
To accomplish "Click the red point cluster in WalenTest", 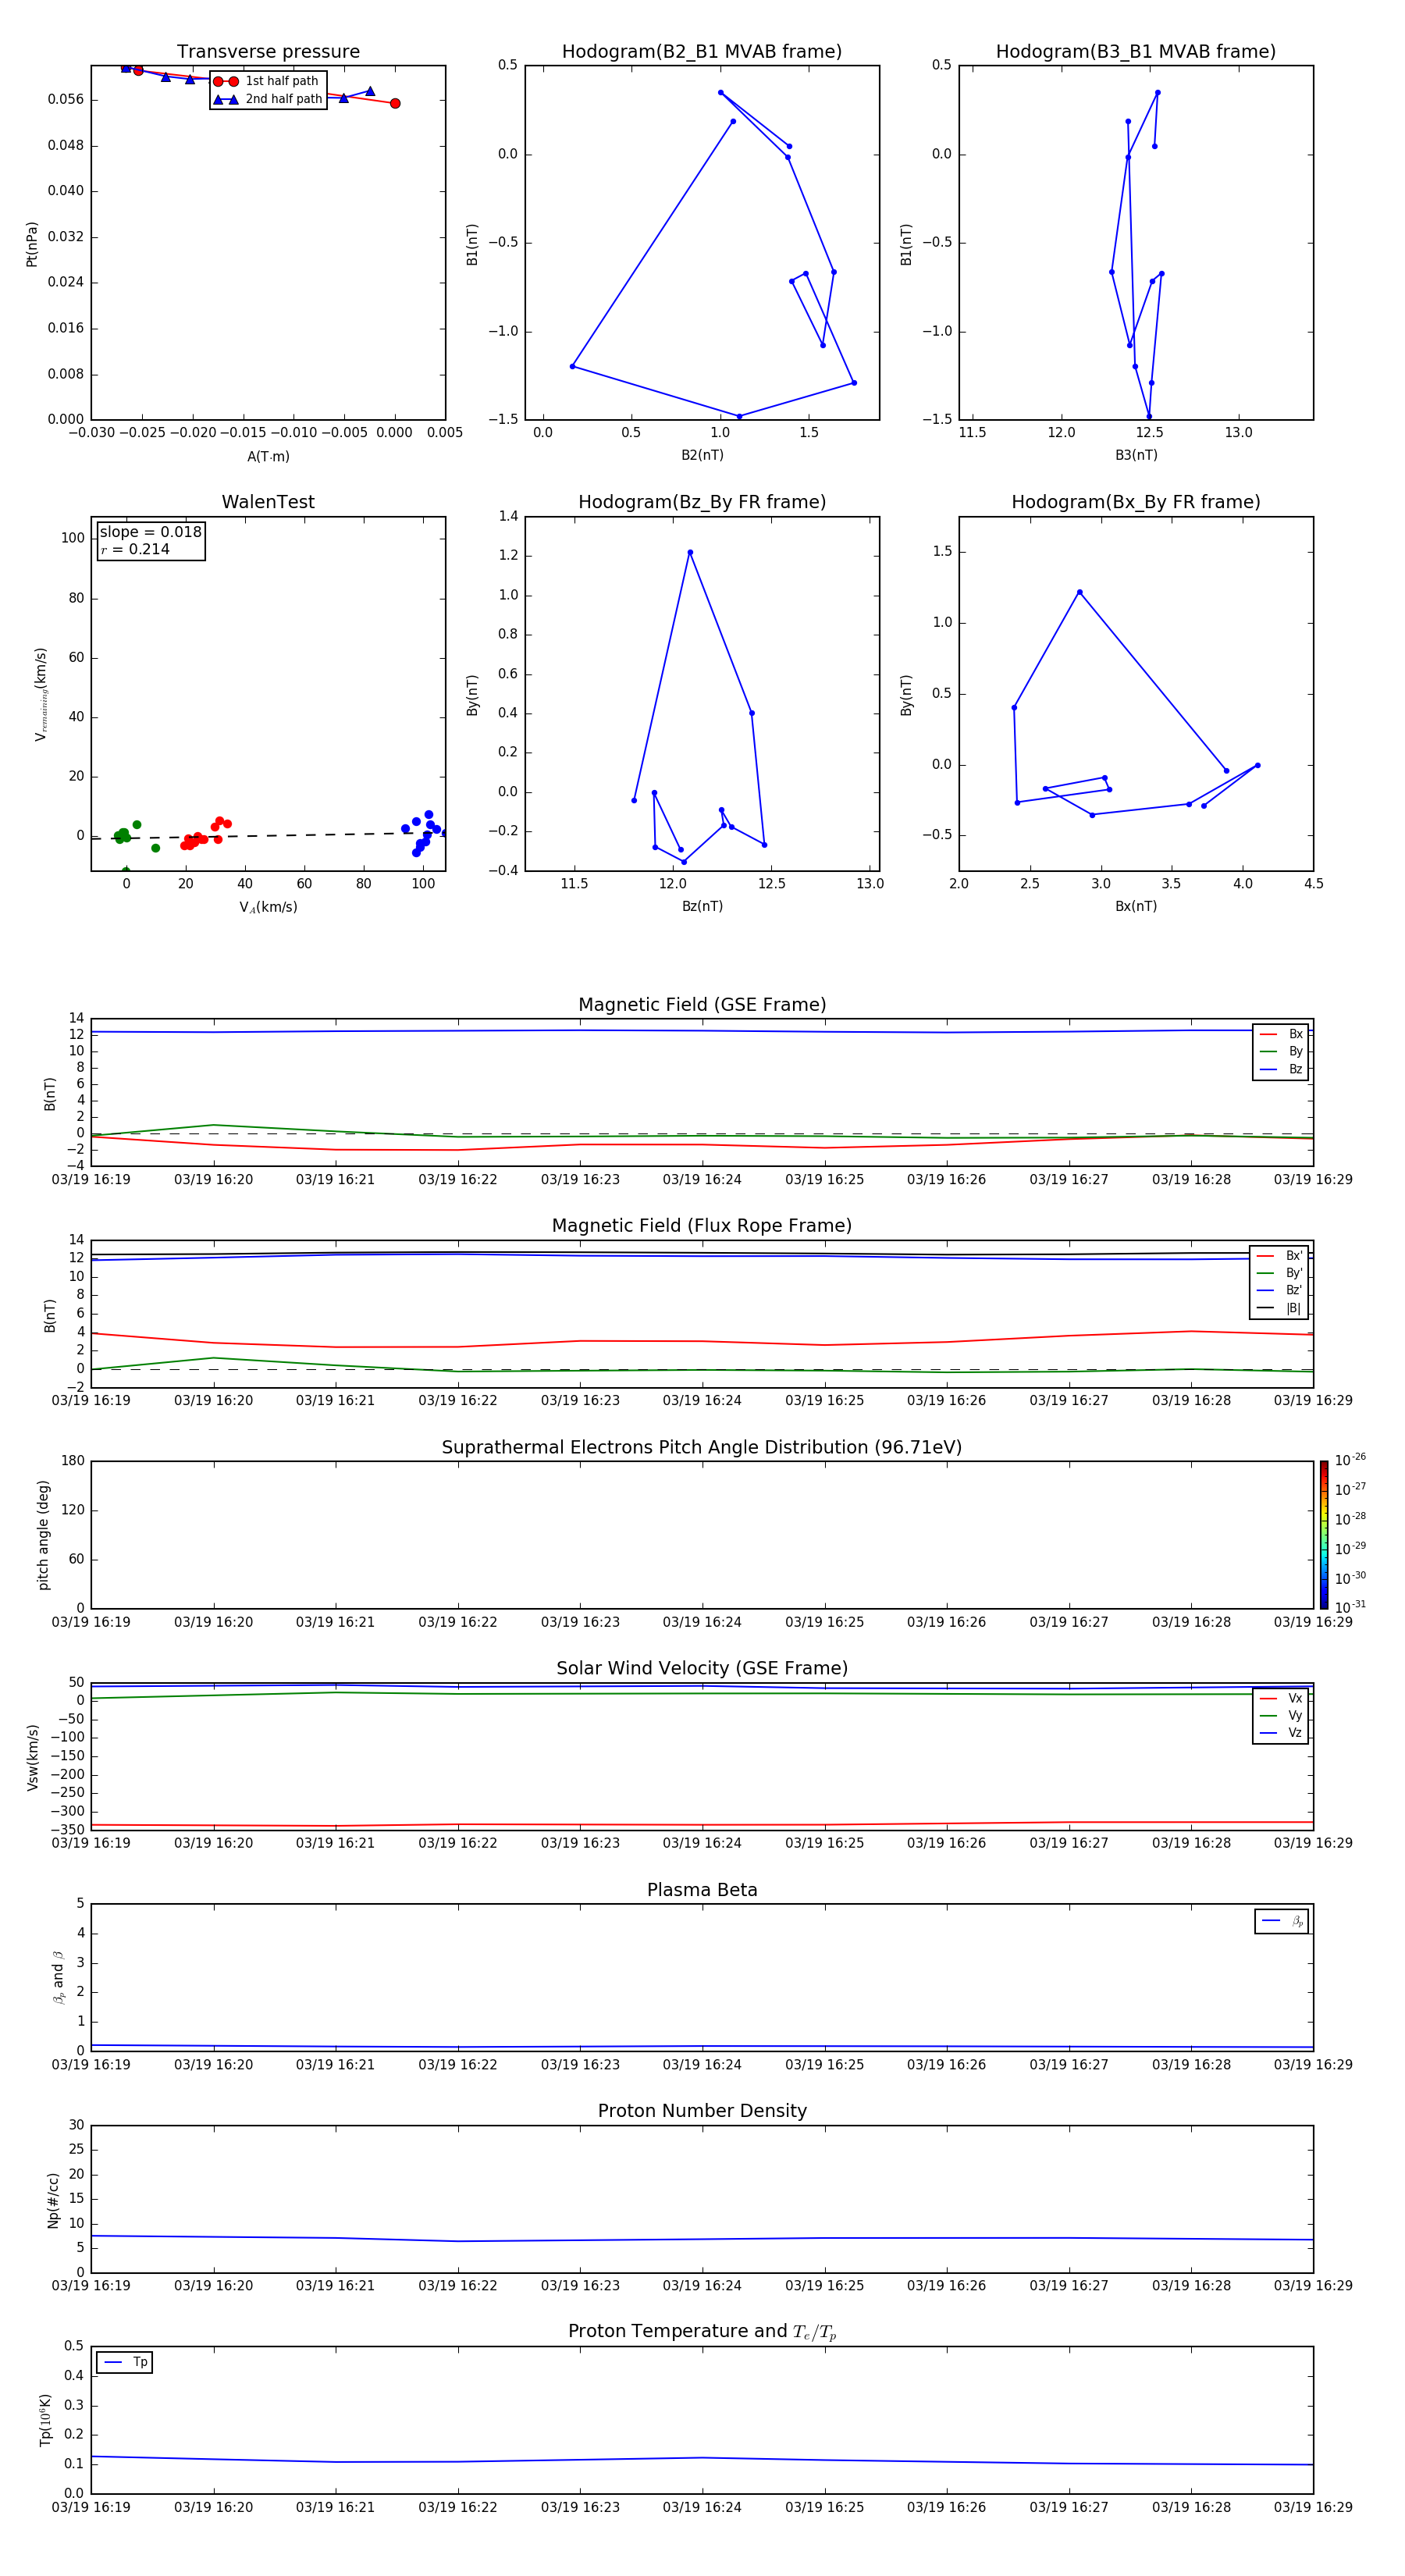I will [205, 834].
